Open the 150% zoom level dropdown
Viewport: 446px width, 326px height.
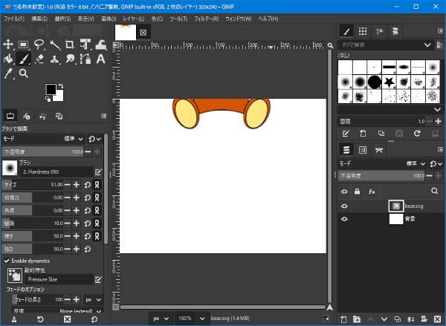point(190,318)
